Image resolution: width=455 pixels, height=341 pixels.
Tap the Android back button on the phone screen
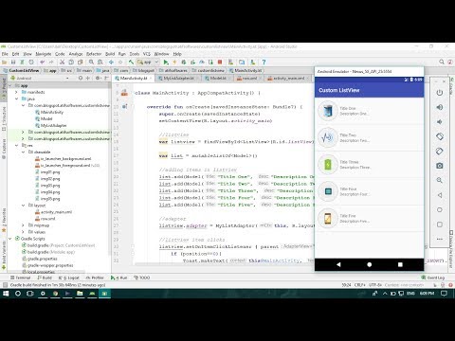[338, 264]
